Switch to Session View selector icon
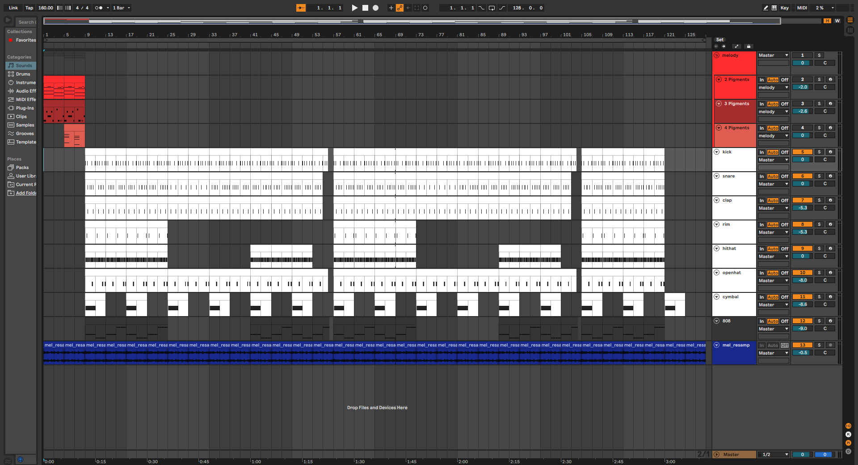This screenshot has height=465, width=858. pyautogui.click(x=850, y=30)
